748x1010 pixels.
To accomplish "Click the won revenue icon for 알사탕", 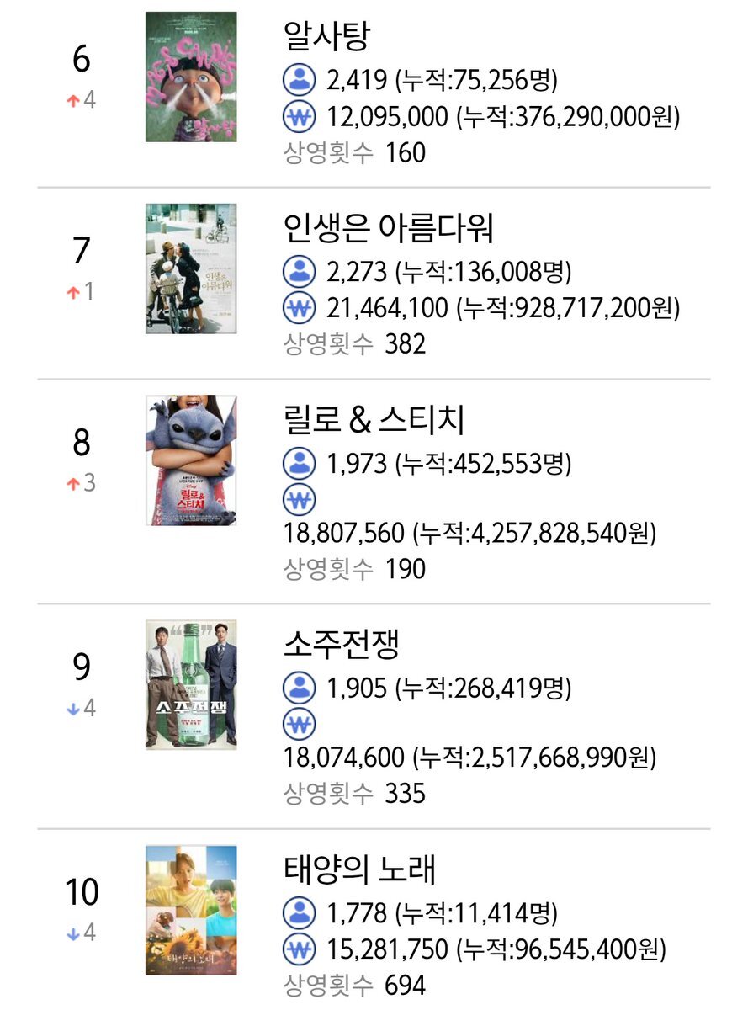I will [299, 117].
